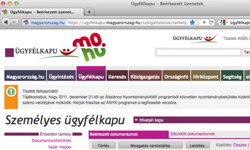This screenshot has width=250, height=150.
Task: Click the Google search engine icon
Action: click(223, 23)
